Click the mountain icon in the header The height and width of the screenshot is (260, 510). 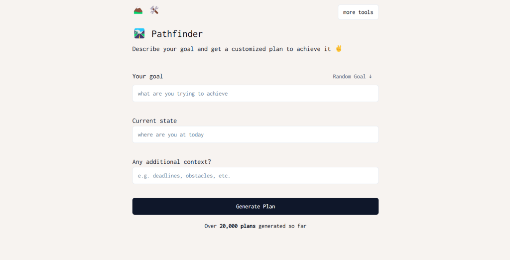[x=138, y=10]
